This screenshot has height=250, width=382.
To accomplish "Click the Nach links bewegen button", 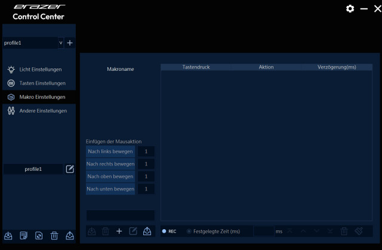I will click(110, 151).
